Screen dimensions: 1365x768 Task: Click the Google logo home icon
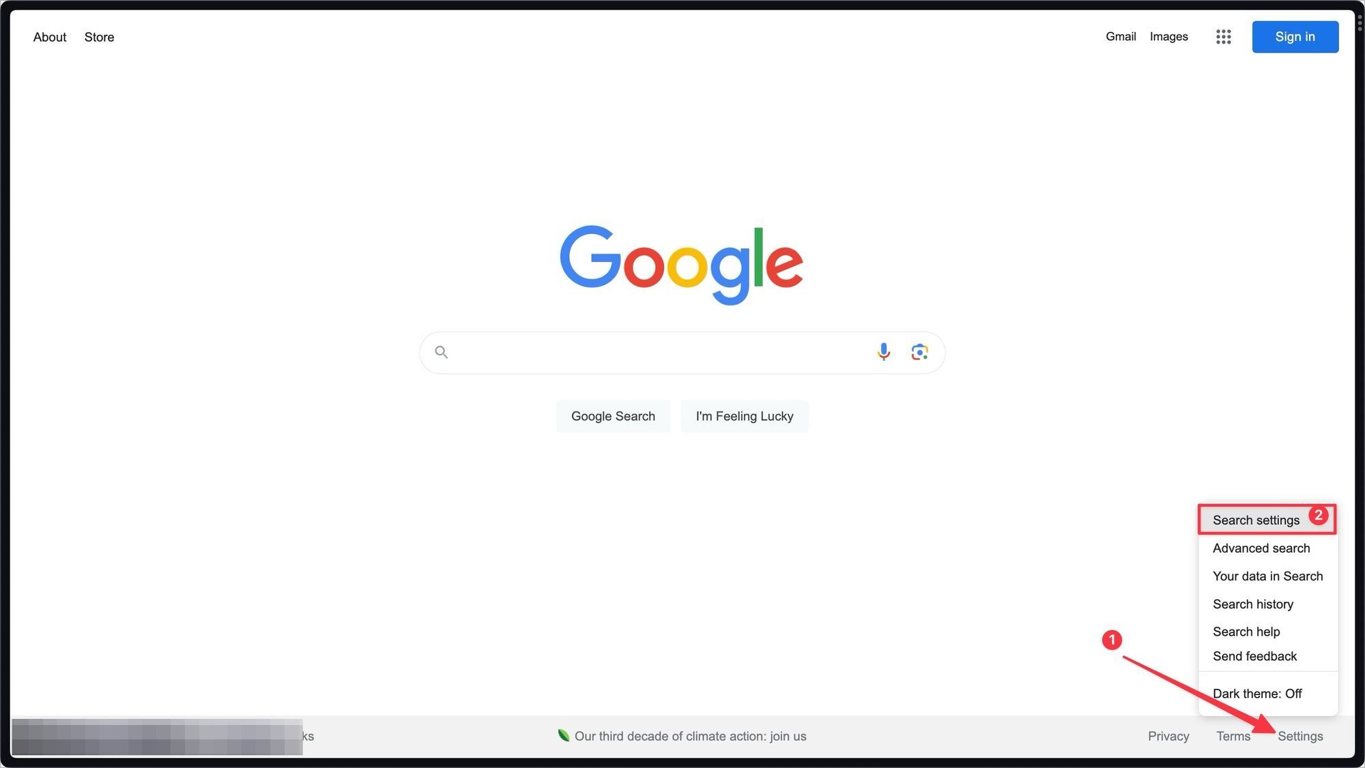pyautogui.click(x=682, y=263)
